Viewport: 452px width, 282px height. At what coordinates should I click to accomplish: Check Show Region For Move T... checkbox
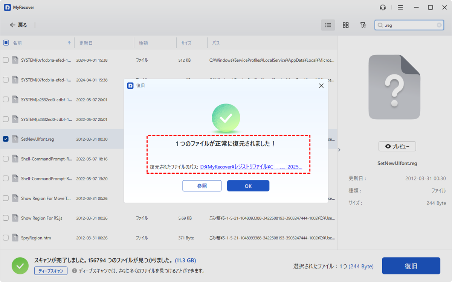coord(6,198)
